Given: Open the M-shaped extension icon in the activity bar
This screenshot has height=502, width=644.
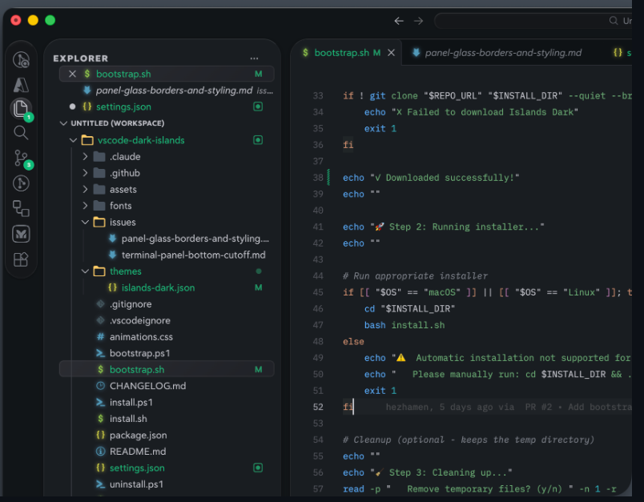Looking at the screenshot, I should click(x=21, y=234).
